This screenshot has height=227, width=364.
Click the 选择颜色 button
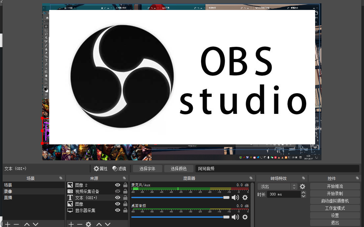coord(179,169)
